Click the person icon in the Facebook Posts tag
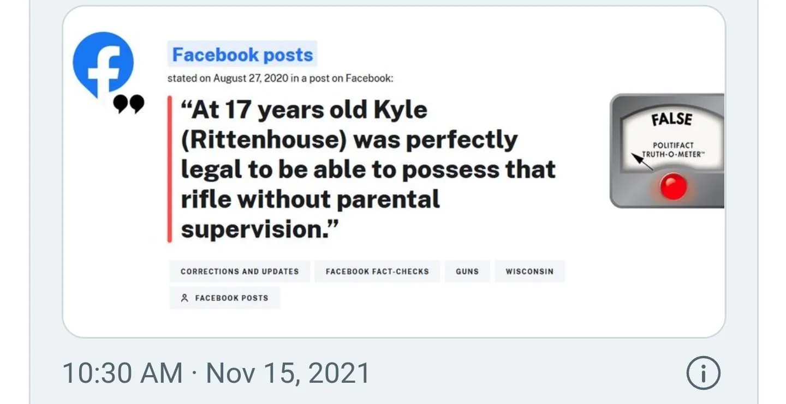 (184, 298)
